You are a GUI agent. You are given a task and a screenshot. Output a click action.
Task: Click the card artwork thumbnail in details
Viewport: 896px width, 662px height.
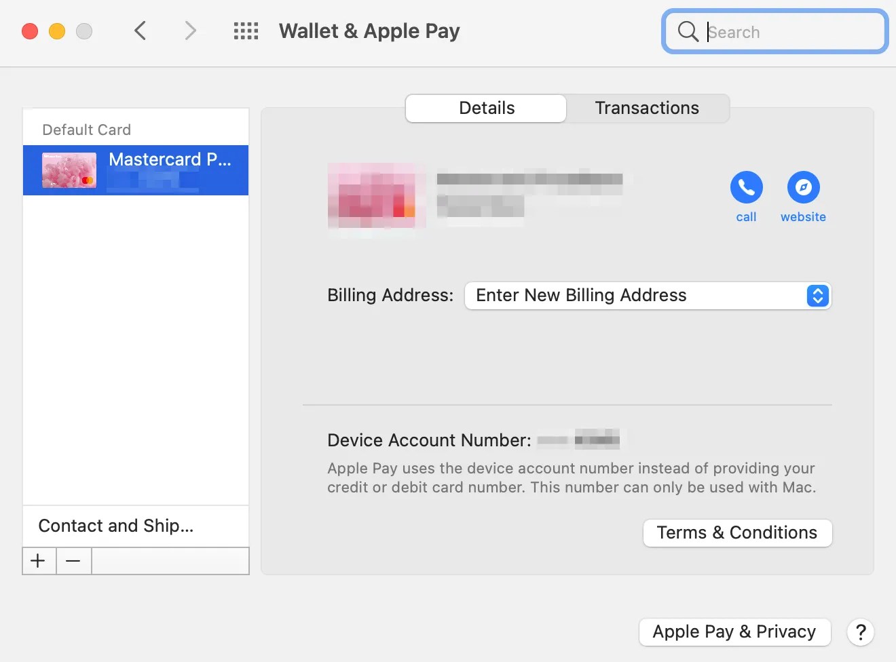click(376, 198)
